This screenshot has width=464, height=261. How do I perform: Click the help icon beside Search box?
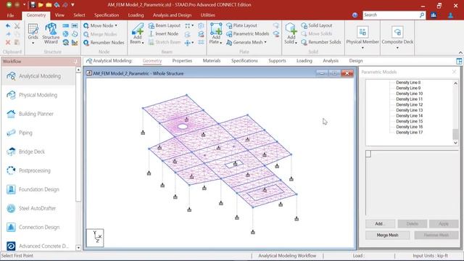click(355, 15)
